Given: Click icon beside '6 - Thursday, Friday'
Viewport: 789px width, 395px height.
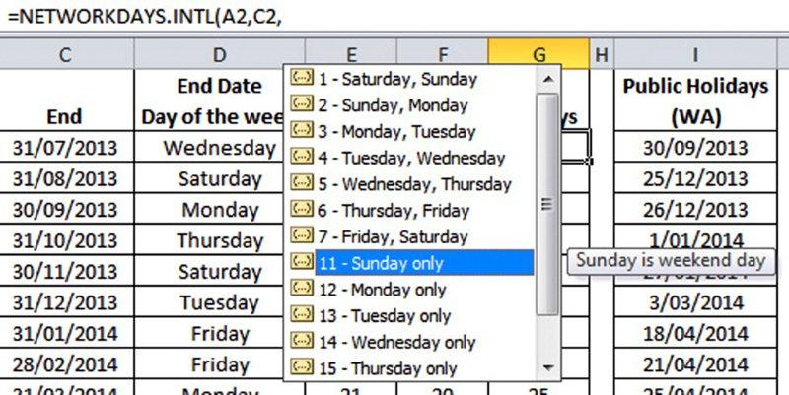Looking at the screenshot, I should (303, 211).
